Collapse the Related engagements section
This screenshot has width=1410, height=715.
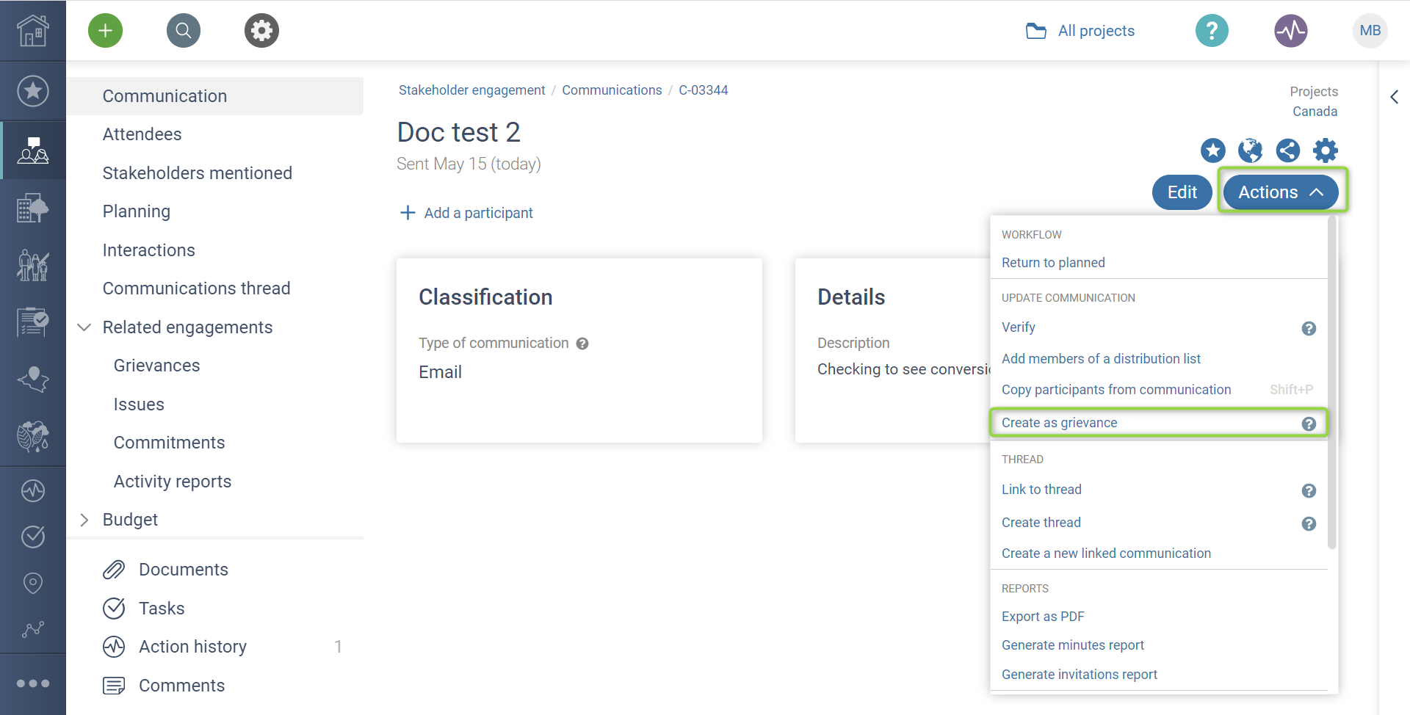click(84, 327)
